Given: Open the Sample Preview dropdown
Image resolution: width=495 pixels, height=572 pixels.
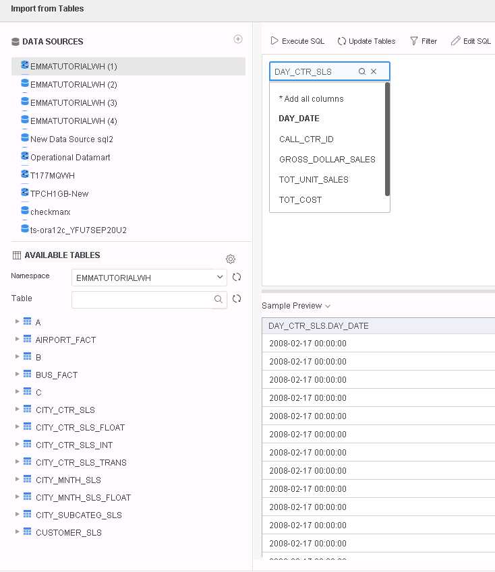Looking at the screenshot, I should point(296,306).
